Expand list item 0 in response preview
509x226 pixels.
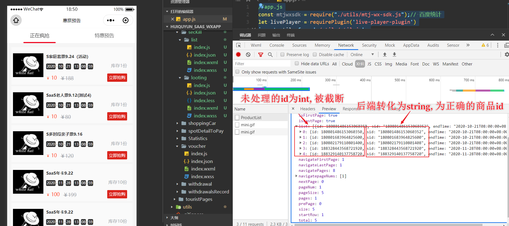(300, 132)
